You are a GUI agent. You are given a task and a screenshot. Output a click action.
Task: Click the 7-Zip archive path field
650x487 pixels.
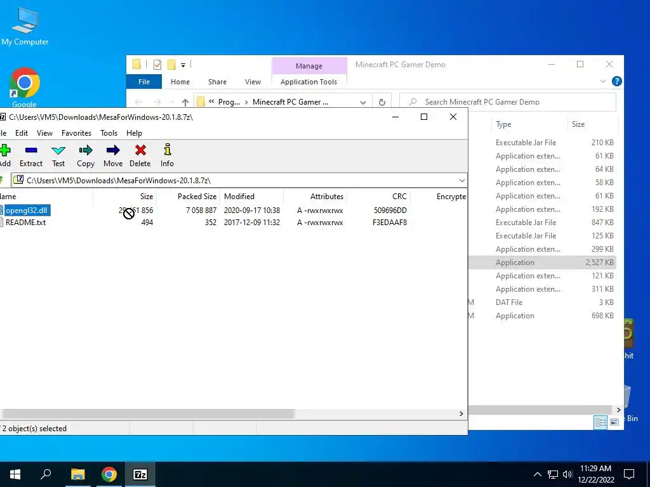click(239, 181)
